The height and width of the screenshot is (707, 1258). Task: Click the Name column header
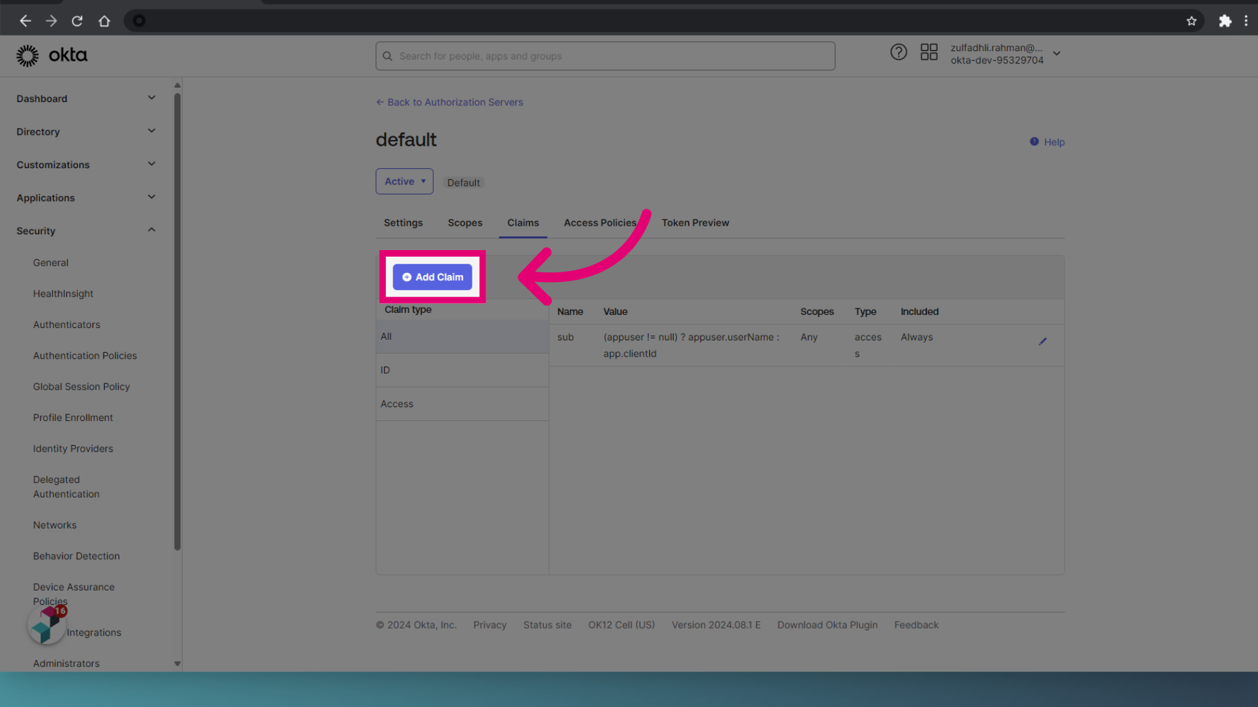(x=570, y=312)
